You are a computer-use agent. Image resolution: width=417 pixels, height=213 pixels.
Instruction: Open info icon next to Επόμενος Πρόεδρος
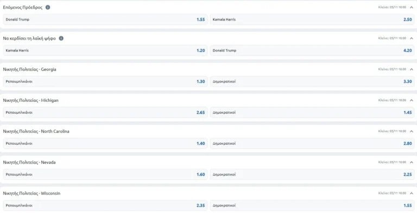coord(48,8)
